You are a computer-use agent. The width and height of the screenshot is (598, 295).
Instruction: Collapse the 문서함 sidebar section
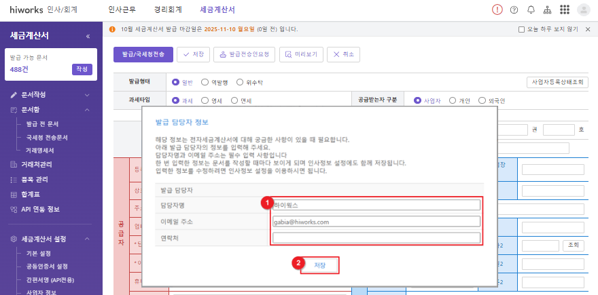tap(87, 109)
